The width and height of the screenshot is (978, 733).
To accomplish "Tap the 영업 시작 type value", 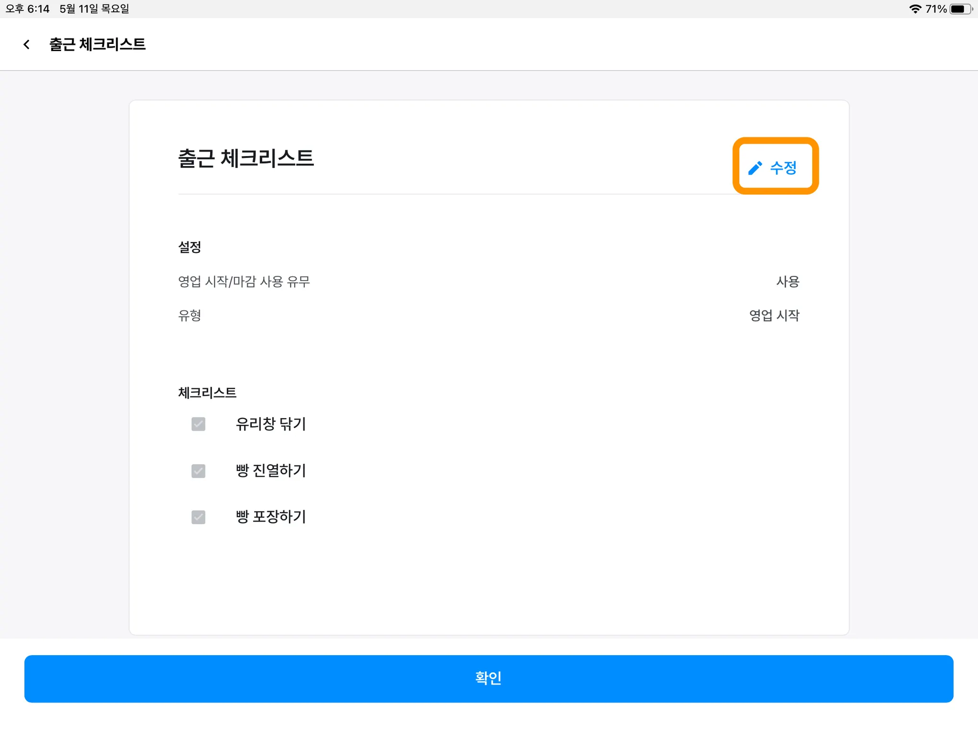I will click(x=774, y=315).
